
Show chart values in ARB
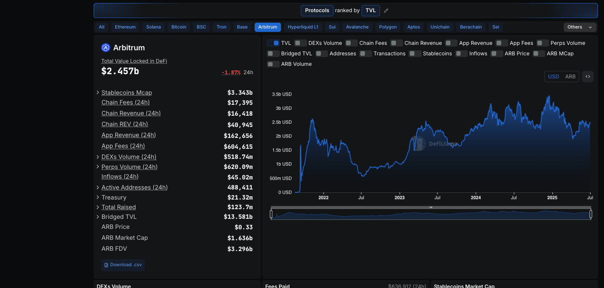coord(570,77)
